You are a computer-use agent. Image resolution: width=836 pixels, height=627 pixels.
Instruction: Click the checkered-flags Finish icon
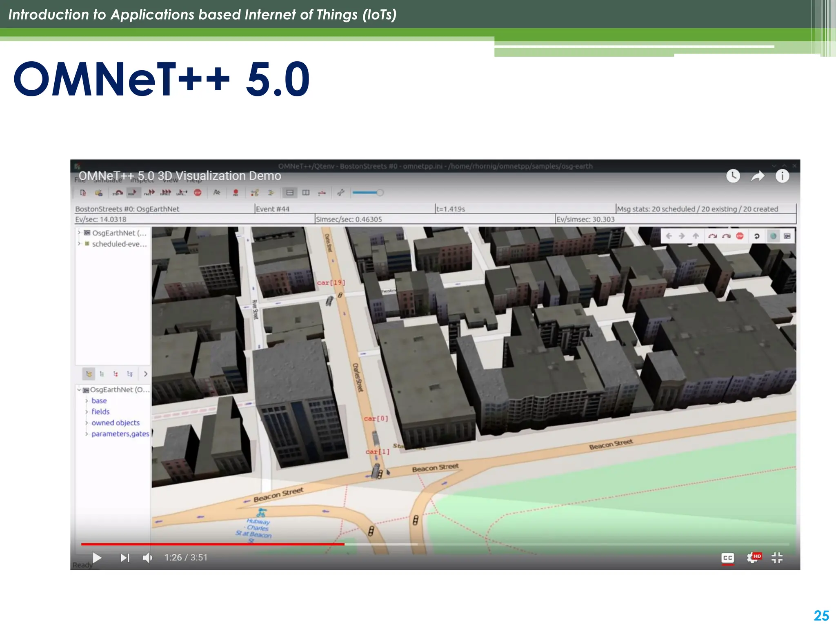(x=217, y=193)
